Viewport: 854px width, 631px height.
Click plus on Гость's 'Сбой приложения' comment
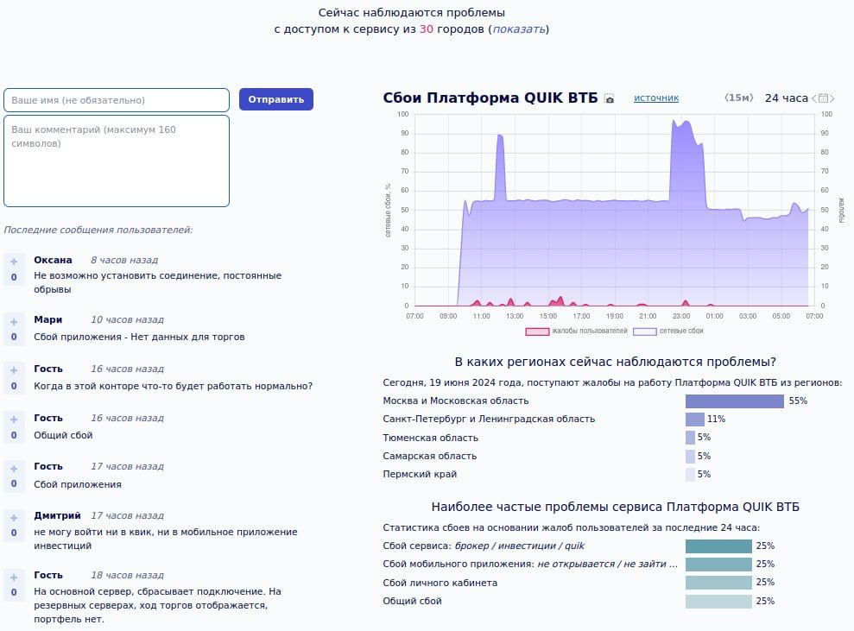(14, 468)
